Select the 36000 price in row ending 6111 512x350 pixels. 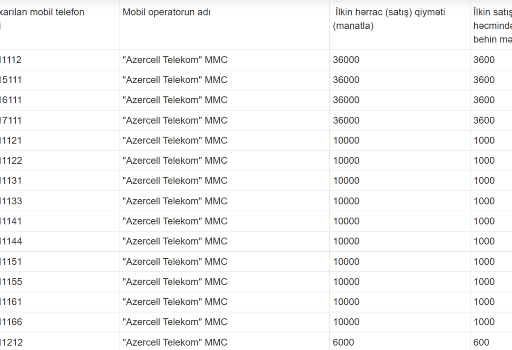346,100
